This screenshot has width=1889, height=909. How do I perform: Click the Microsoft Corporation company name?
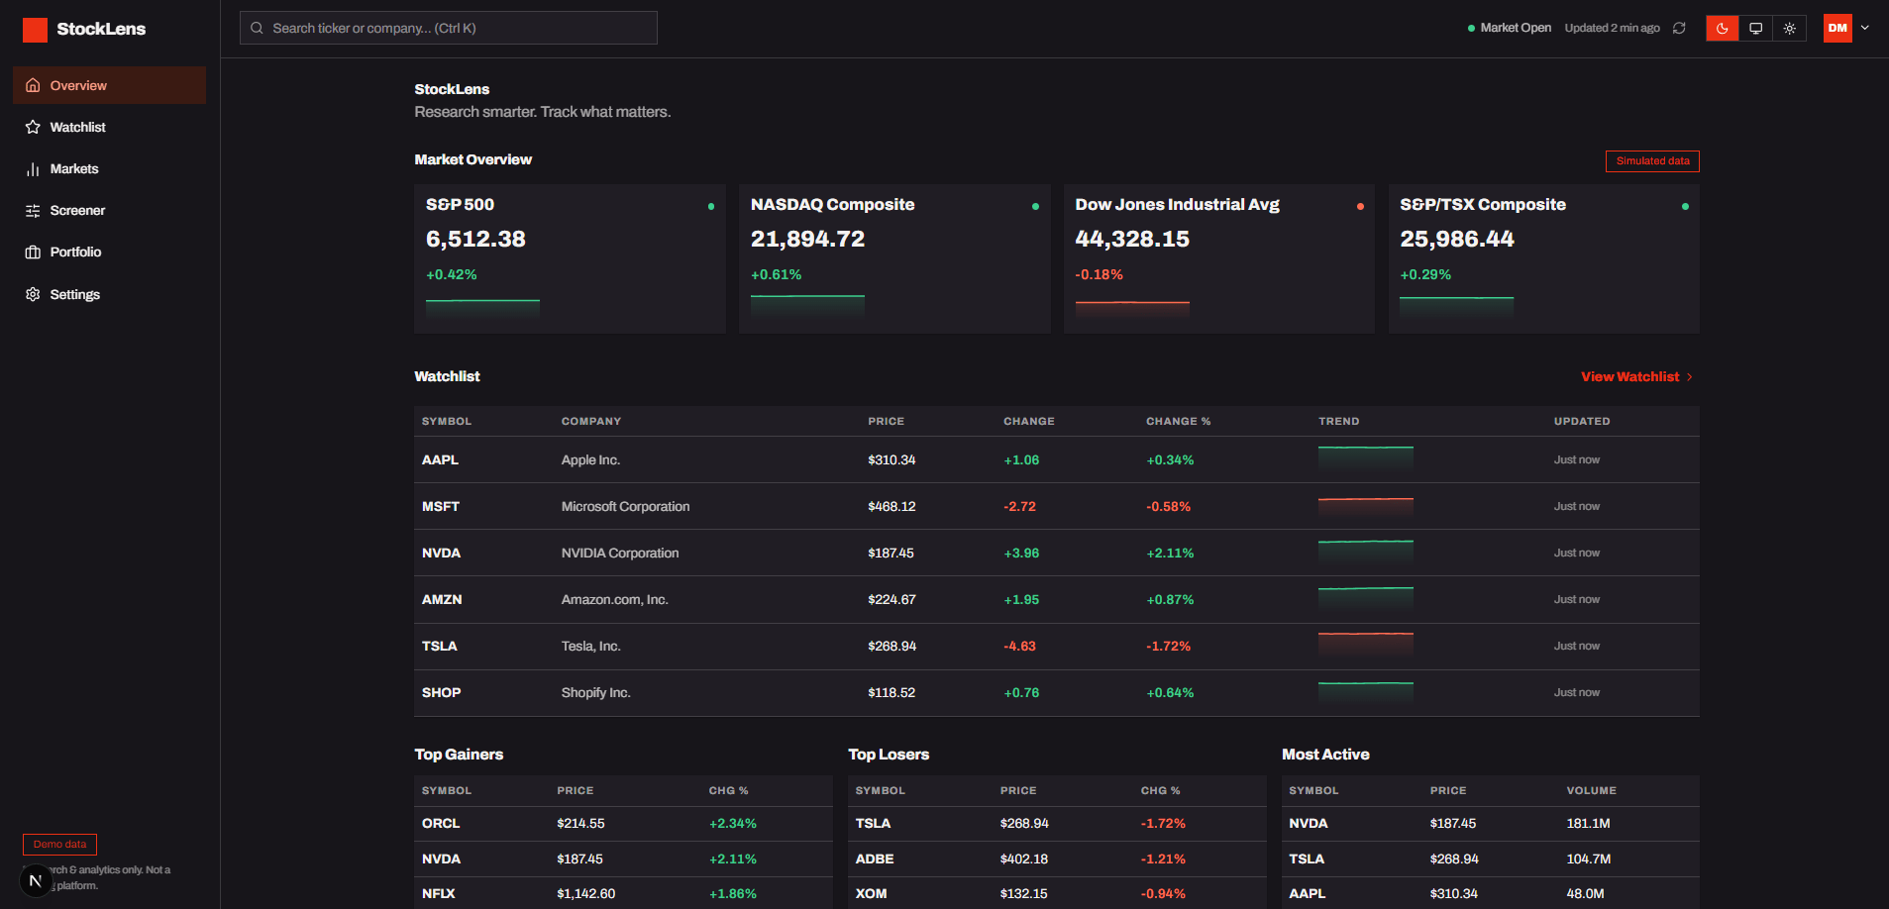625,507
